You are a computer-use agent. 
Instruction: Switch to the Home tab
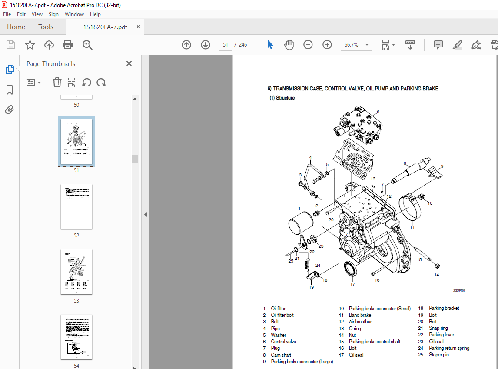point(16,27)
